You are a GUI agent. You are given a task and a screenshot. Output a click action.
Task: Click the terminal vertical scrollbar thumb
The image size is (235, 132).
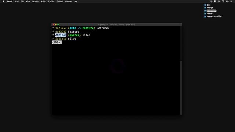coord(181,88)
